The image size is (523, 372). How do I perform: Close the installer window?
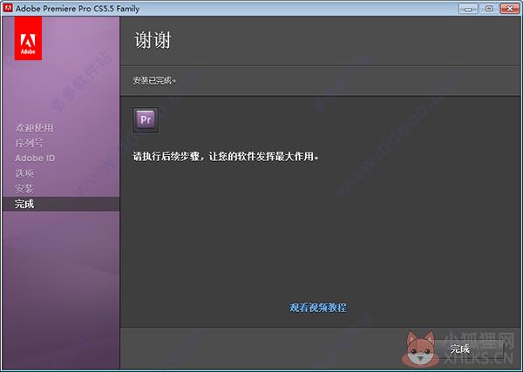tap(510, 9)
